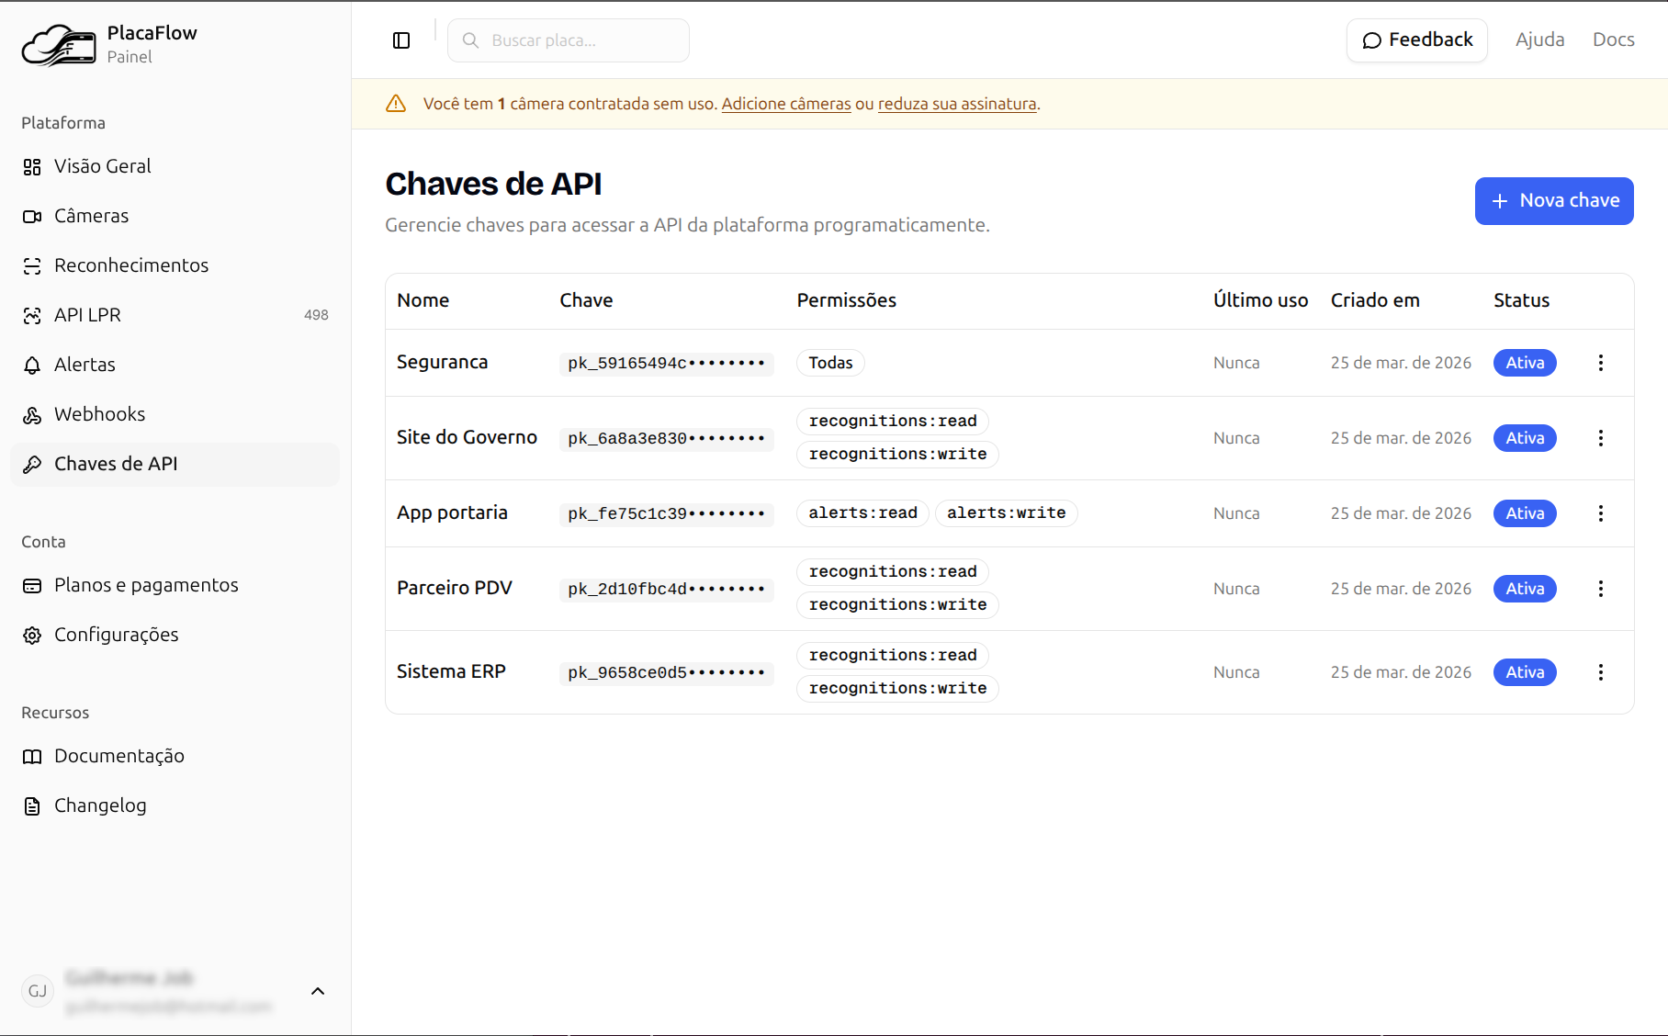Go to Reconhecimentos via scan icon

[x=32, y=266]
